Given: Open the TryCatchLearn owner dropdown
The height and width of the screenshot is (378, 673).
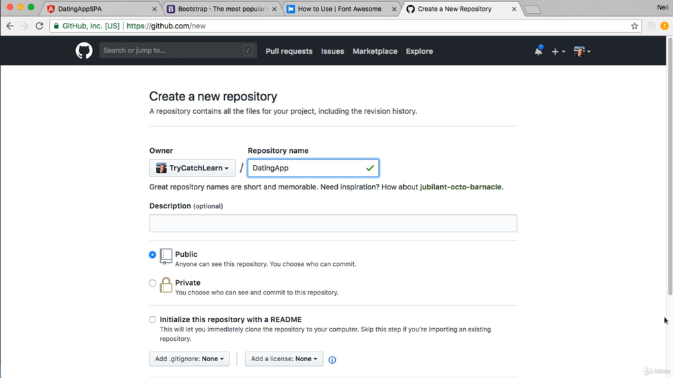Looking at the screenshot, I should 192,168.
